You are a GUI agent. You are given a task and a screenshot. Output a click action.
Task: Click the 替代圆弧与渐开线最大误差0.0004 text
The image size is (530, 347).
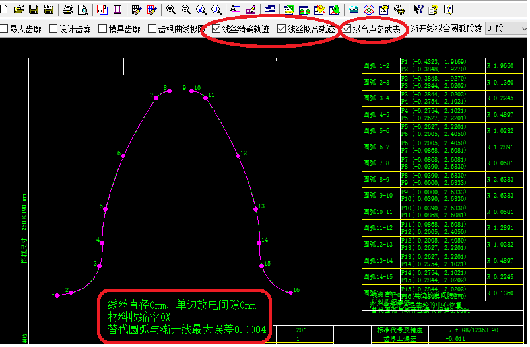187,329
